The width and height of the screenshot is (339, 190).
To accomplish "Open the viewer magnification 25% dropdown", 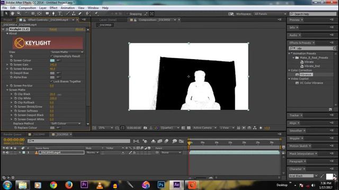I will point(105,128).
